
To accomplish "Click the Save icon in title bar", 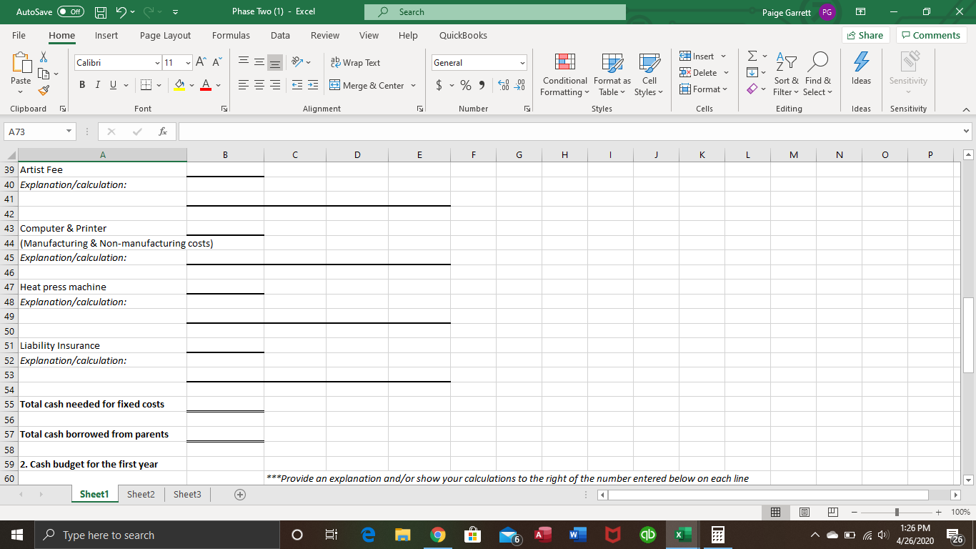I will coord(101,12).
